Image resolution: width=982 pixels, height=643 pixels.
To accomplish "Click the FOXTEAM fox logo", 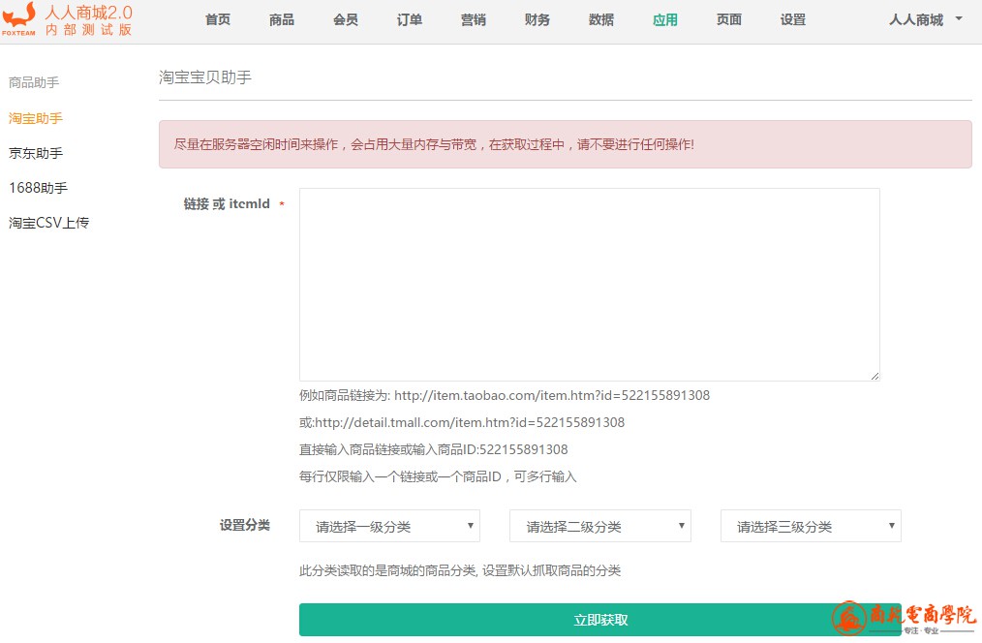I will point(18,19).
